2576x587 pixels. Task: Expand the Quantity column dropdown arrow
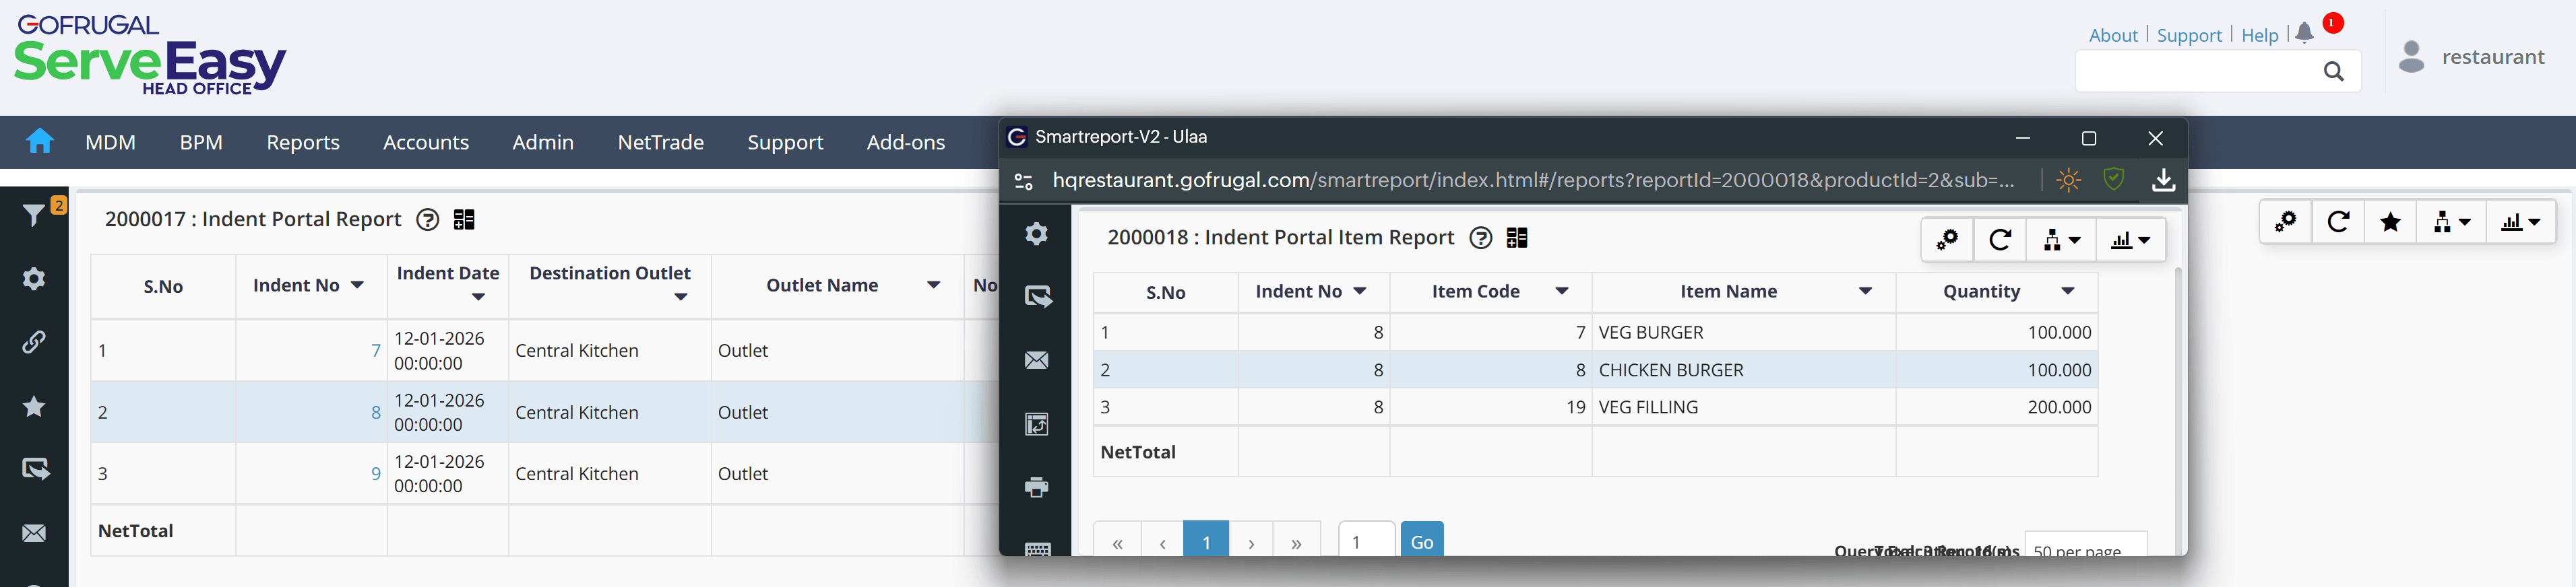[x=2068, y=291]
